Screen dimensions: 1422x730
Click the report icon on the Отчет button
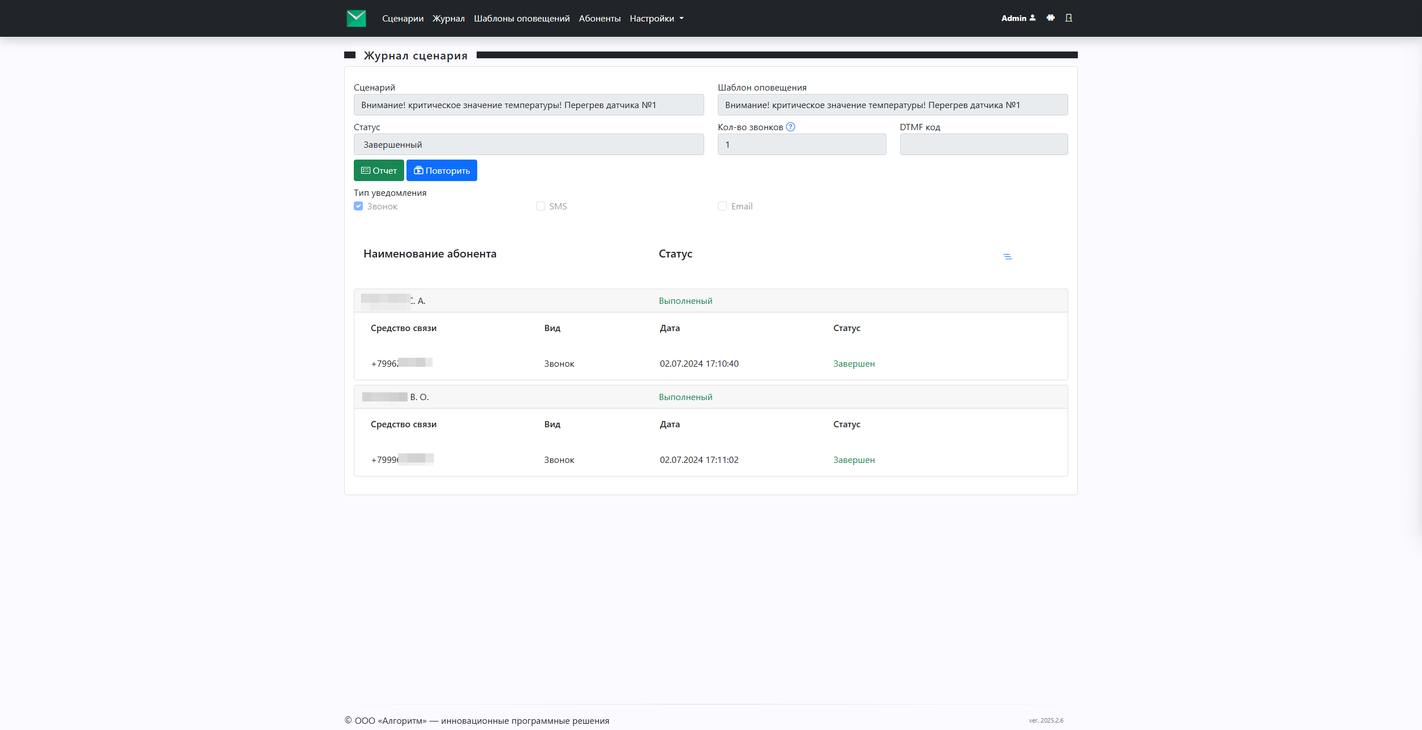pyautogui.click(x=366, y=170)
